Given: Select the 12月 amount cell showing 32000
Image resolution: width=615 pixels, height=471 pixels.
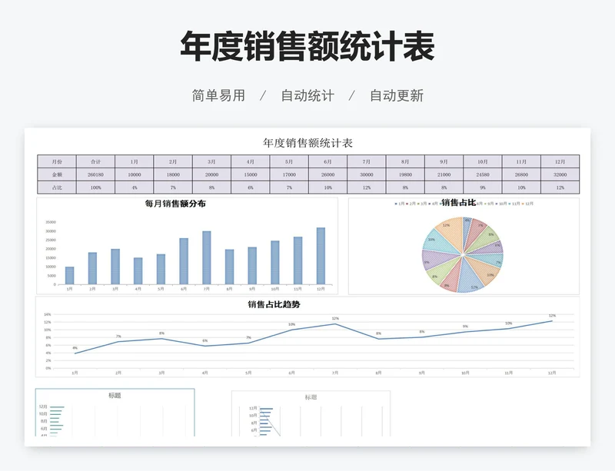Looking at the screenshot, I should 560,175.
